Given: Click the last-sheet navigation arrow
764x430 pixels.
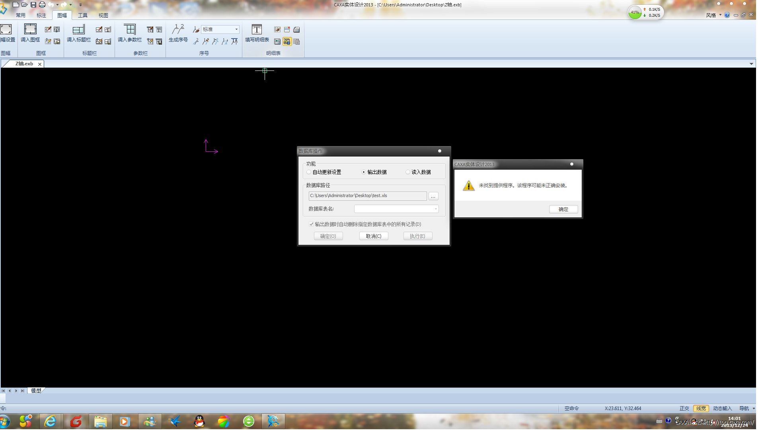Looking at the screenshot, I should (23, 391).
